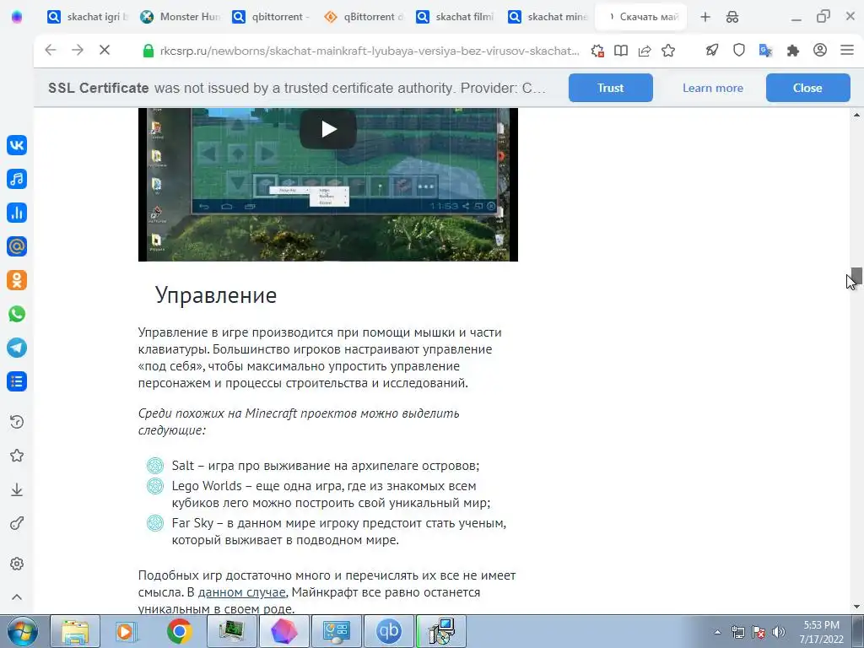
Task: Open the qBittorrent taskbar icon
Action: pos(388,631)
